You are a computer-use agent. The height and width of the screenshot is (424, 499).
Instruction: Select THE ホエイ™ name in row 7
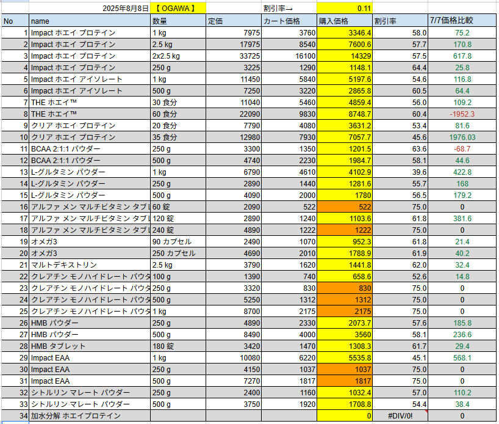tap(90, 102)
